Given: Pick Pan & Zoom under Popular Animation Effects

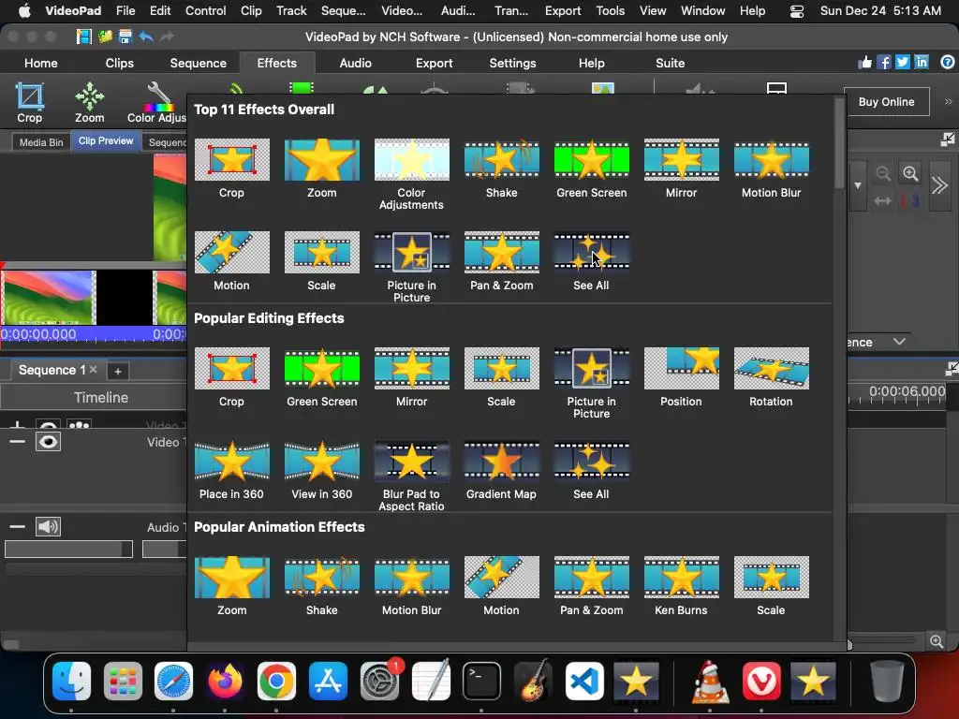Looking at the screenshot, I should point(592,586).
